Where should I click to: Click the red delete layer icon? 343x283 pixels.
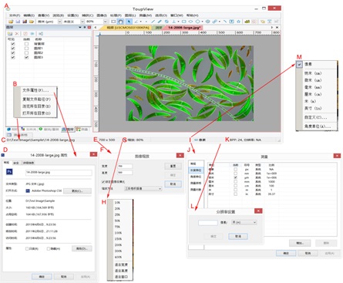[17, 34]
